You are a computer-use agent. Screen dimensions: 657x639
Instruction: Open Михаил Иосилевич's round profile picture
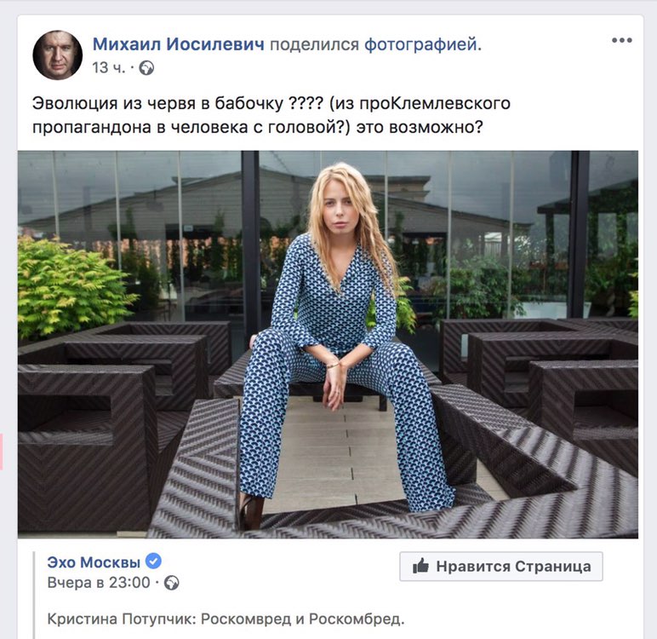coord(57,55)
